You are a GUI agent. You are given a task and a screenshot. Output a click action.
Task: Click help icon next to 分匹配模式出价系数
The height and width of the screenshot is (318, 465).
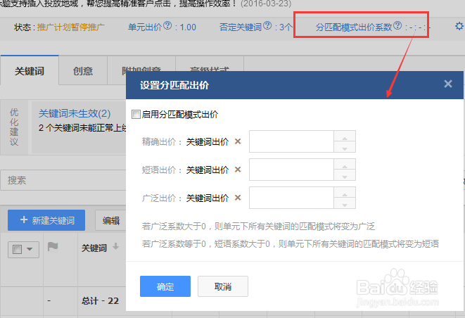pyautogui.click(x=397, y=26)
